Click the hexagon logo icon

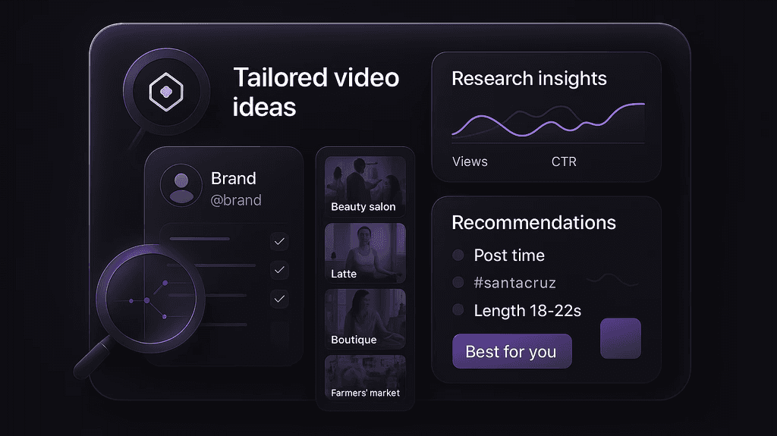pos(166,92)
